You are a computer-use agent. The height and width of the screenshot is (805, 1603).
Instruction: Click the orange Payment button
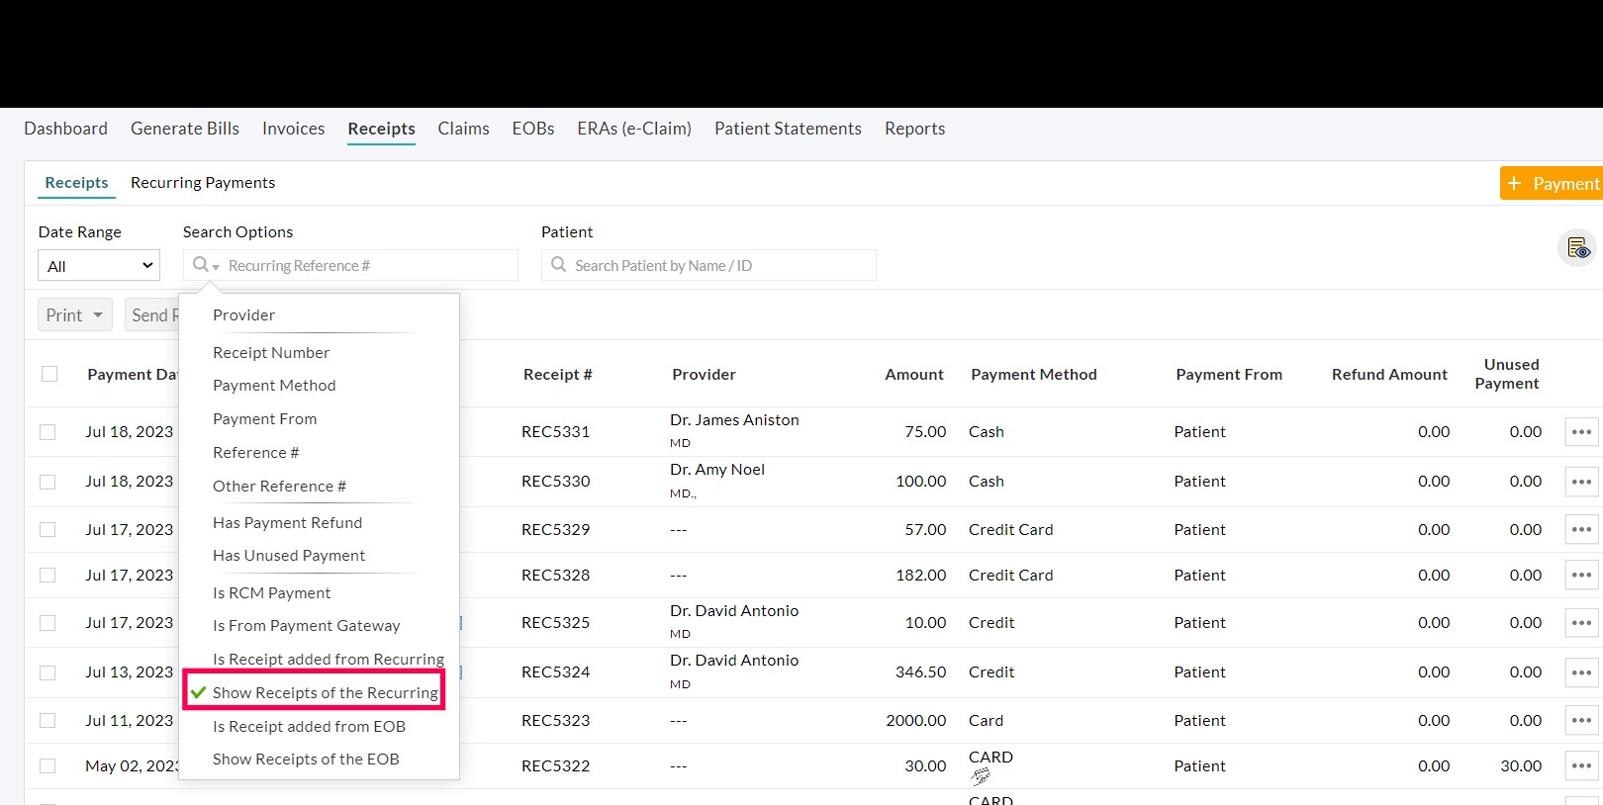pyautogui.click(x=1552, y=184)
